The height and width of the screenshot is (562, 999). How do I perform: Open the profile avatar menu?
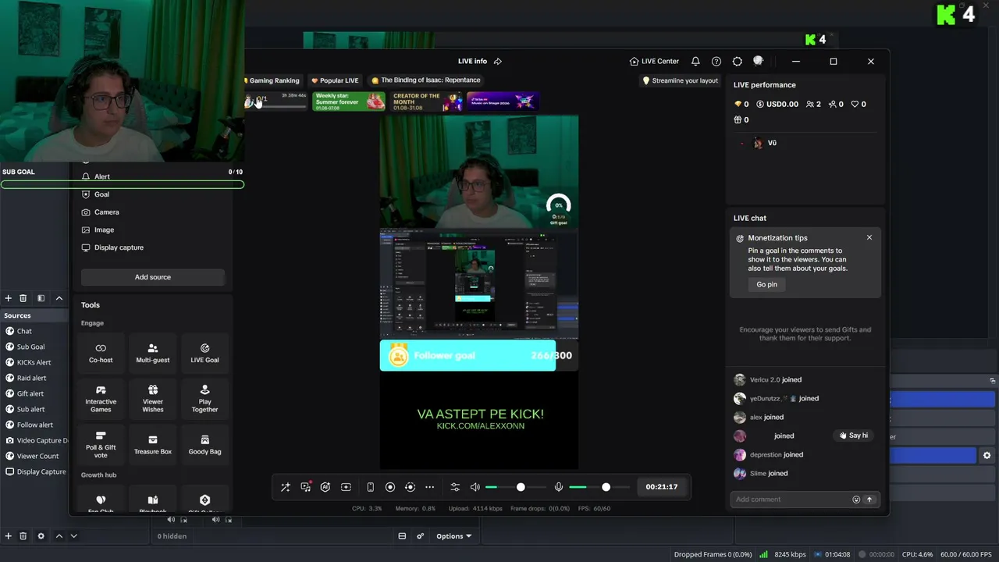coord(758,61)
